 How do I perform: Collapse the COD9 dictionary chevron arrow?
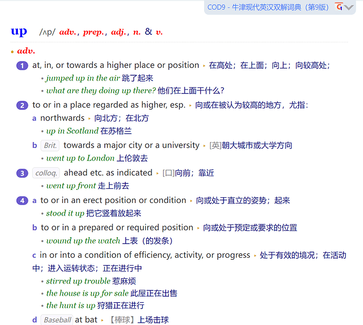point(349,7)
